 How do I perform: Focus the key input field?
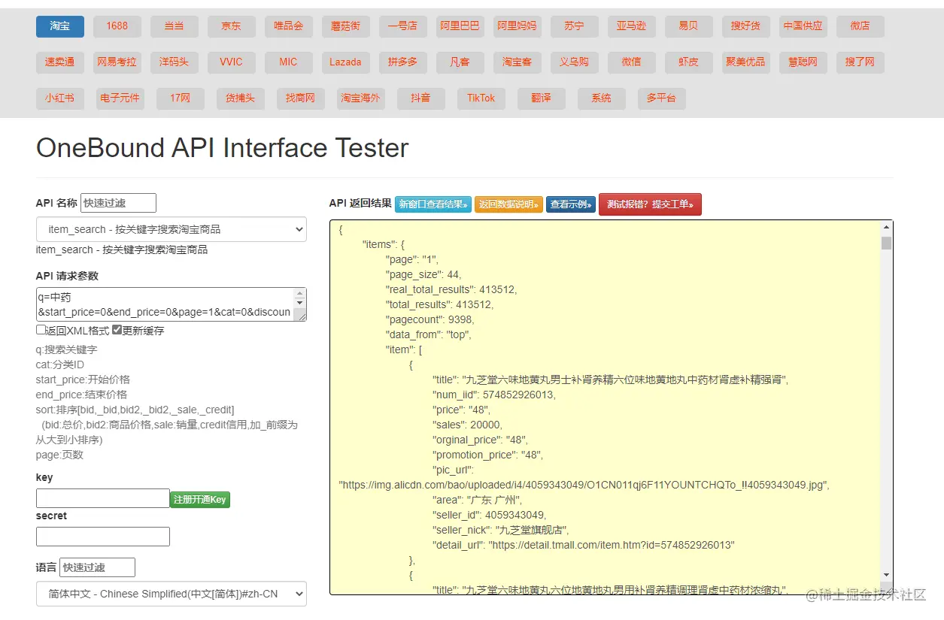(x=103, y=498)
